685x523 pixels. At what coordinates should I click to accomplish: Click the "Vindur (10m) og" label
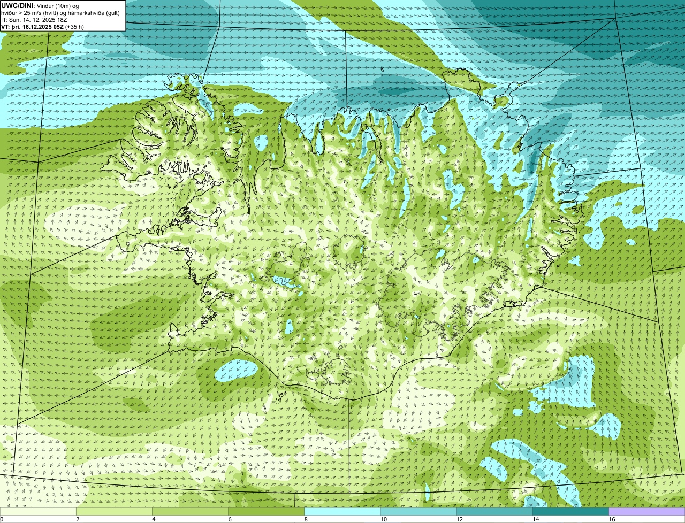(58, 6)
